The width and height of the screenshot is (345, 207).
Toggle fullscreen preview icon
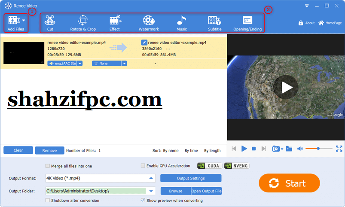pos(339,149)
